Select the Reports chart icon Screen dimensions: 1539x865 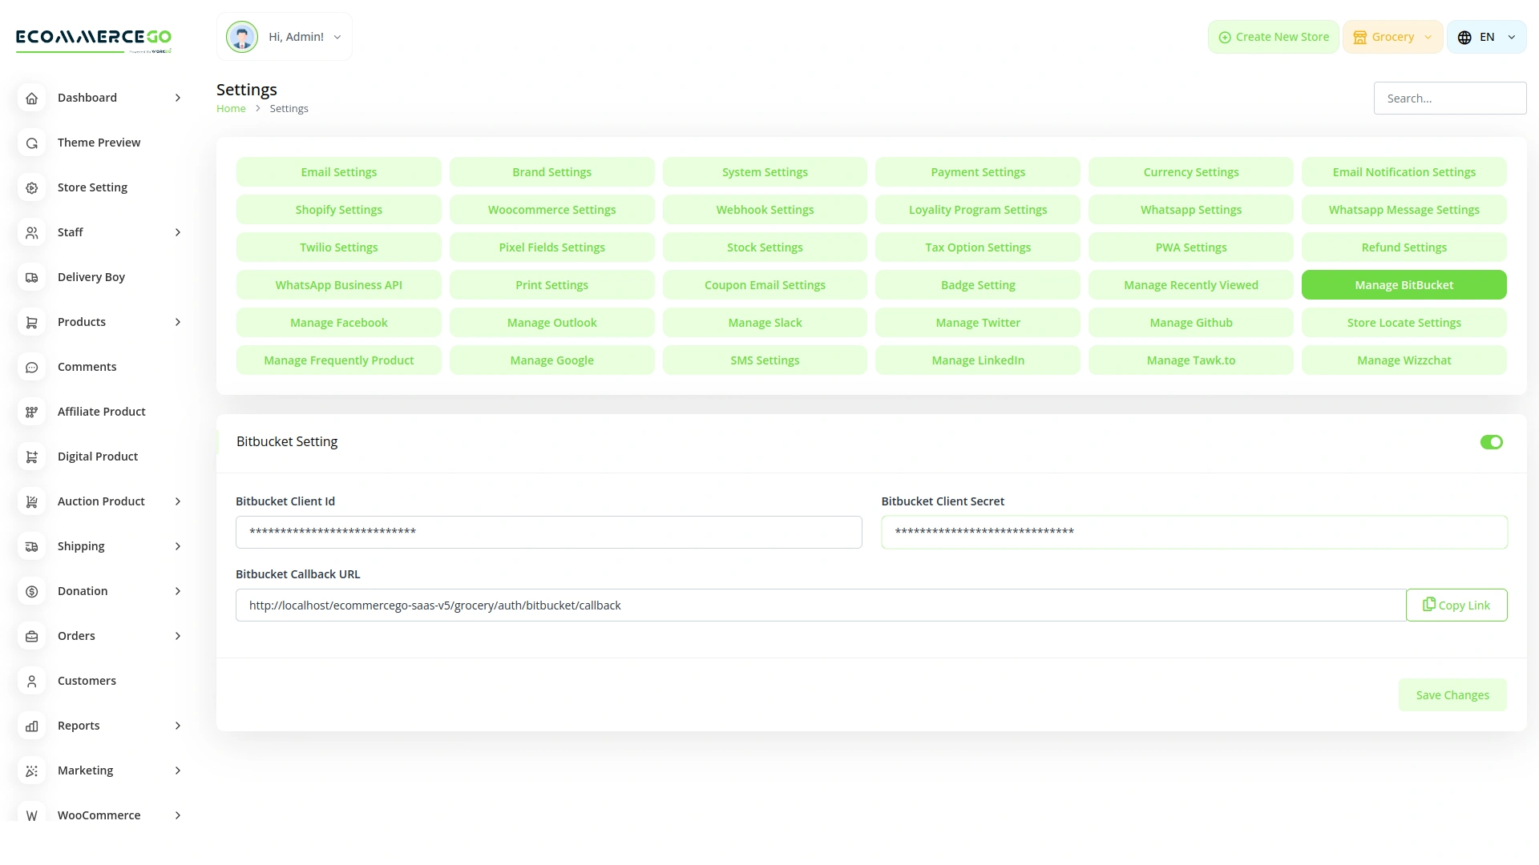point(31,726)
